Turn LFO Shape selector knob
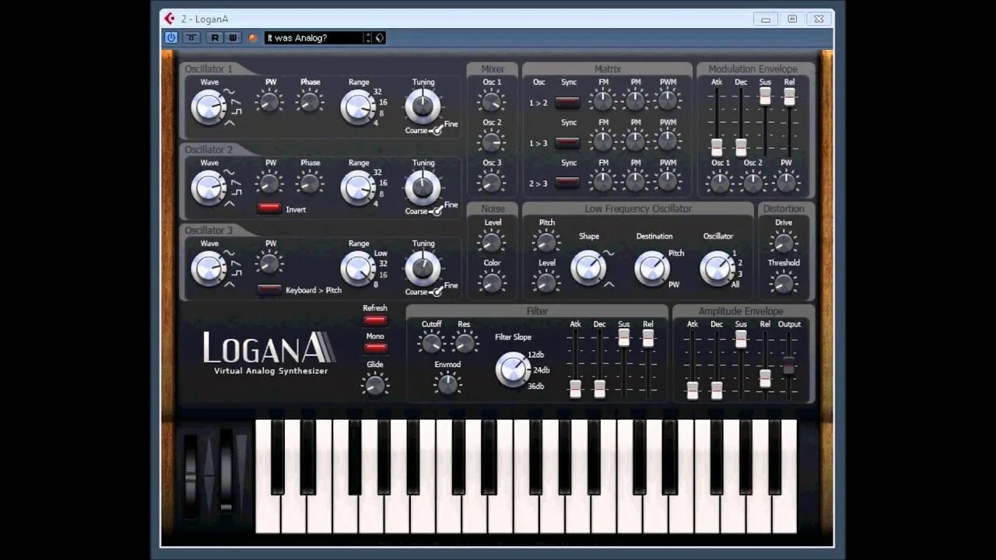The height and width of the screenshot is (560, 996). pyautogui.click(x=588, y=268)
